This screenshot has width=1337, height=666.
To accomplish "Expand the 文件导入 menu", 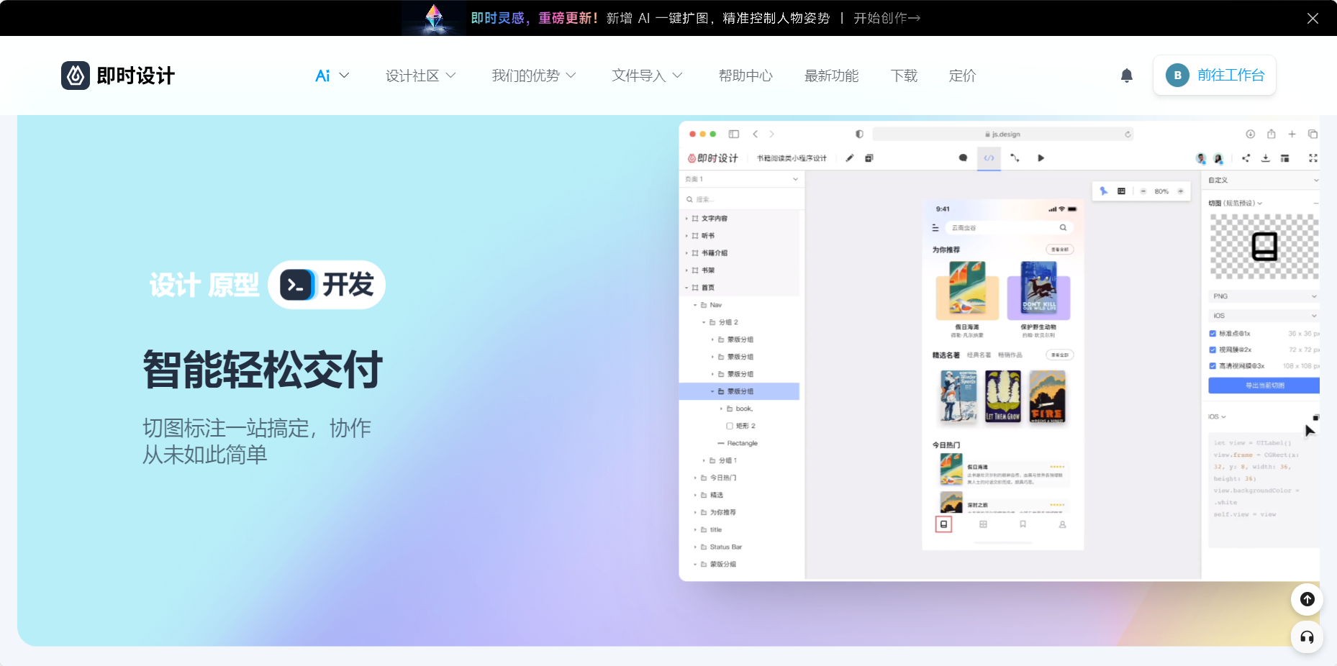I will coord(647,76).
